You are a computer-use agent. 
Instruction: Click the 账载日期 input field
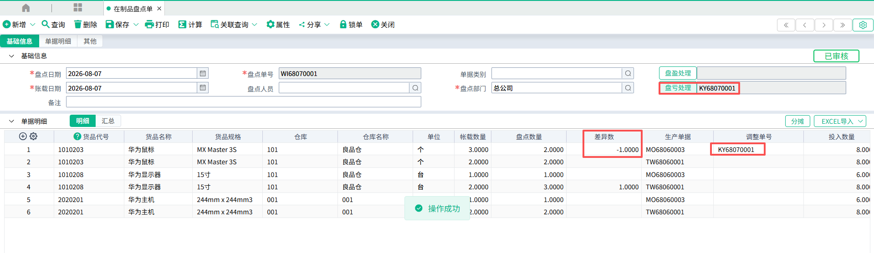[131, 88]
